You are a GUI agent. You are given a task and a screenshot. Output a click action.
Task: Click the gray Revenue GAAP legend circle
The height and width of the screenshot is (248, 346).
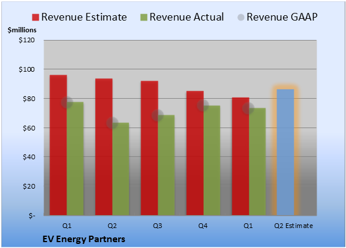241,17
